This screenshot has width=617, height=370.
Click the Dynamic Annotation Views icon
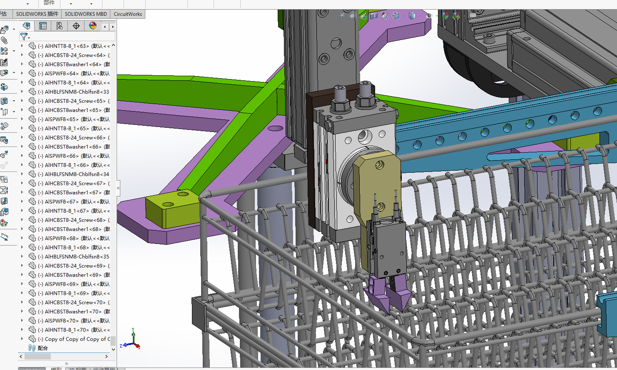[385, 16]
